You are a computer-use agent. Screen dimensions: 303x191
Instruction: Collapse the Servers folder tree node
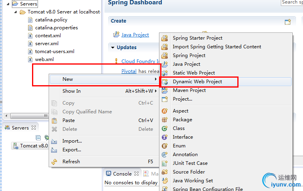pos(8,4)
